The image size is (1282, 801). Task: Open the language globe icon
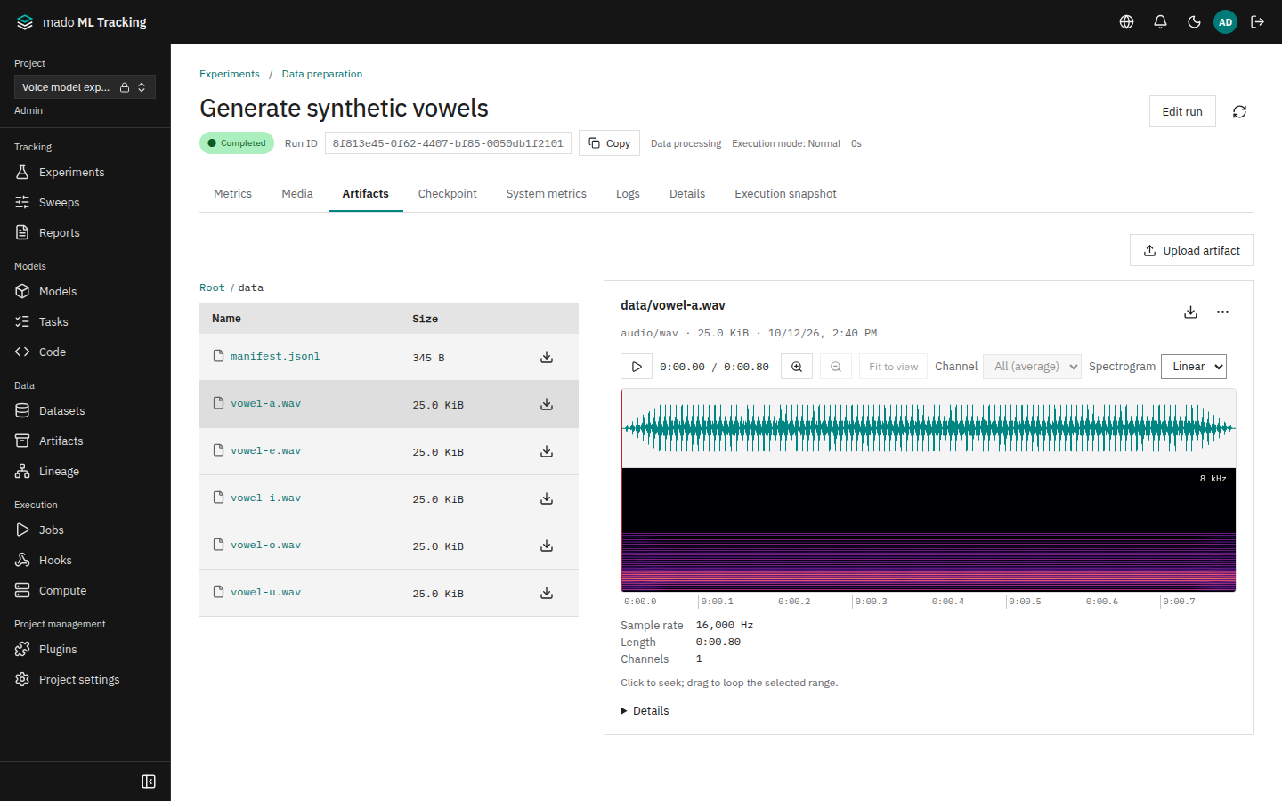click(x=1126, y=22)
